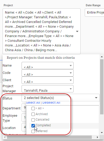Click the Deselect All link
The image size is (104, 141).
[51, 103]
